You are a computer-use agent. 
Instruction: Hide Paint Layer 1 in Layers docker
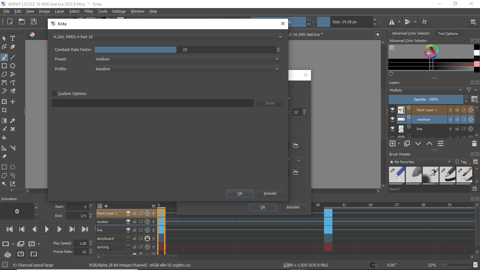pyautogui.click(x=393, y=110)
